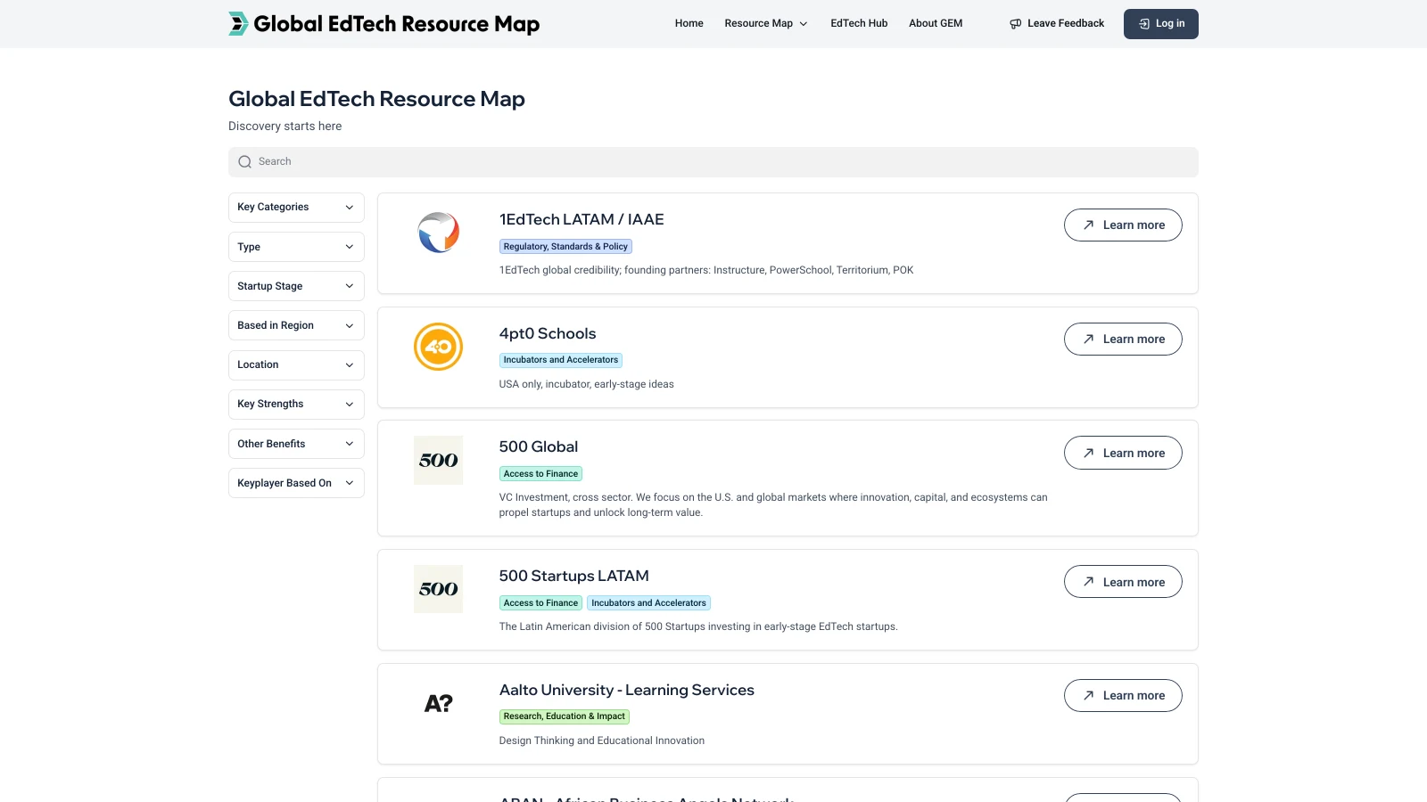The width and height of the screenshot is (1427, 802).
Task: Click the 500 Global logo
Action: pyautogui.click(x=438, y=460)
